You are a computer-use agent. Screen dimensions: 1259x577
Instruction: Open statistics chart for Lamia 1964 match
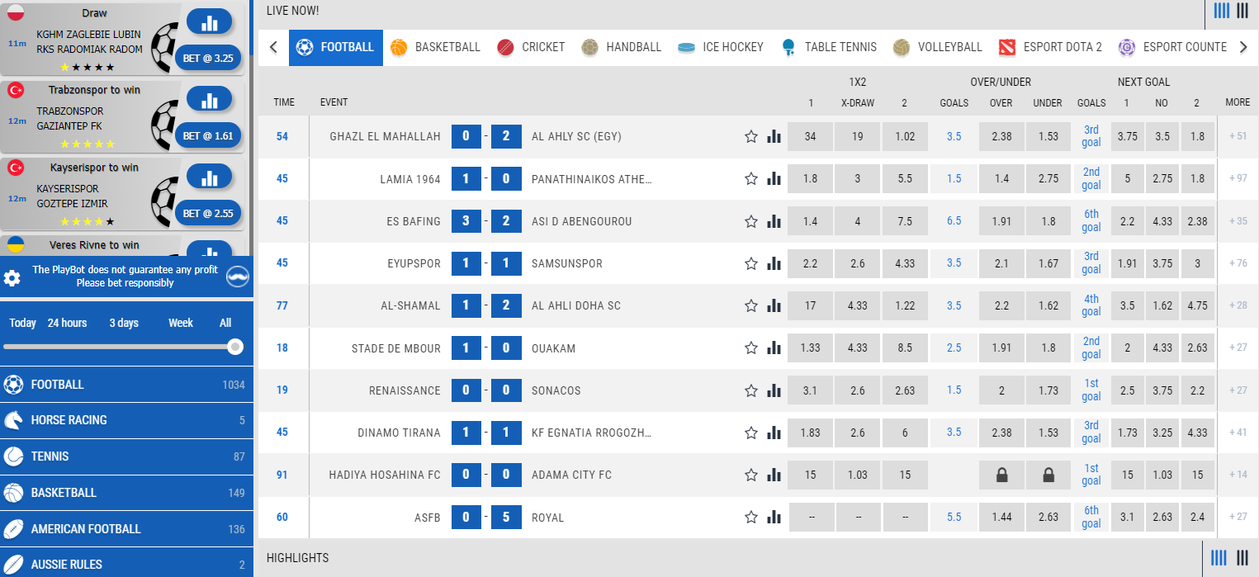[x=774, y=179]
